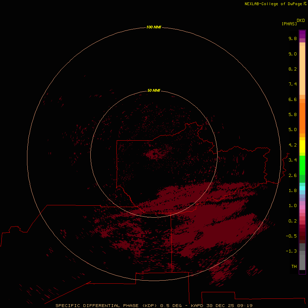
Task: Click the cyan segment of the color bar
Action: (302, 188)
